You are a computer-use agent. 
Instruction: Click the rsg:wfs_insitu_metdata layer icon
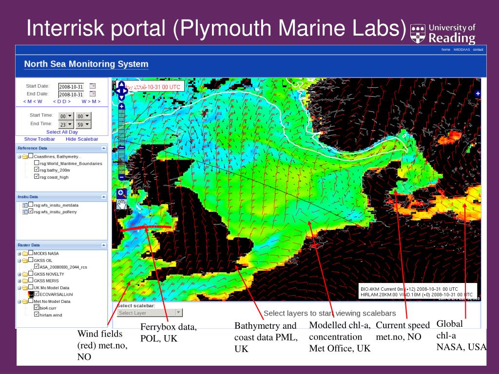coord(25,206)
